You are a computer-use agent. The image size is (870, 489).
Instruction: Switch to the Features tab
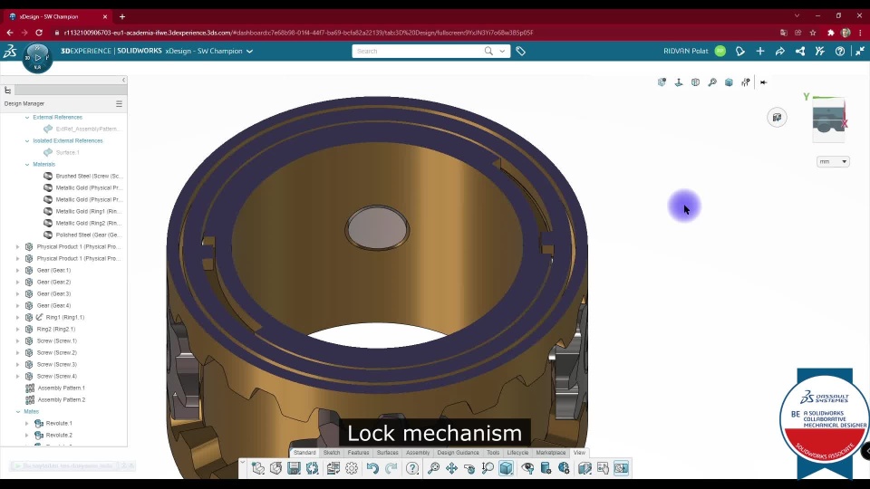359,453
